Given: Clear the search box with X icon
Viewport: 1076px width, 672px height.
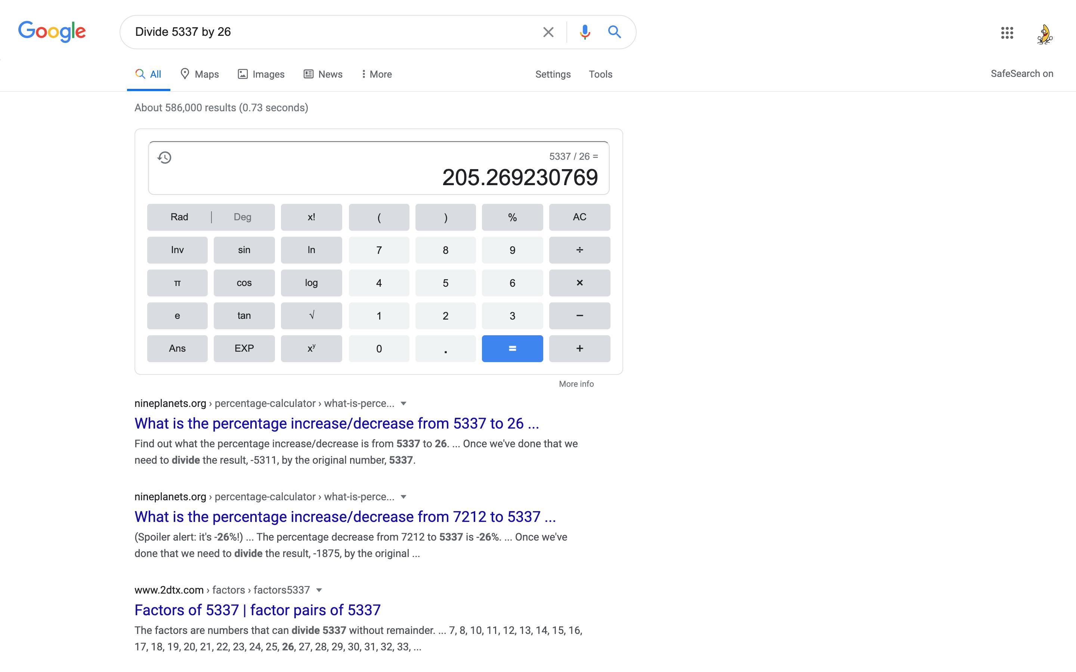Looking at the screenshot, I should pyautogui.click(x=548, y=32).
